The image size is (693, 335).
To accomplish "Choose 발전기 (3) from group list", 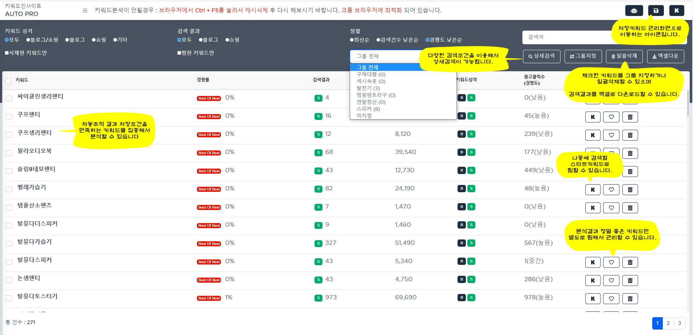I will click(368, 88).
